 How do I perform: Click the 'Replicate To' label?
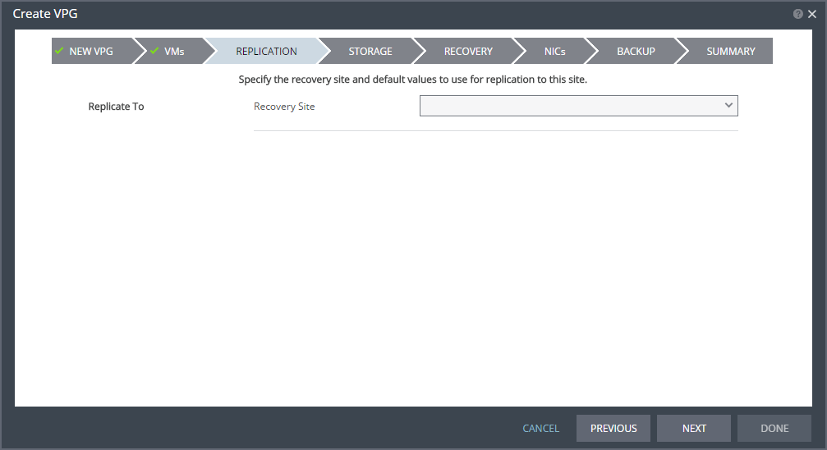(116, 107)
